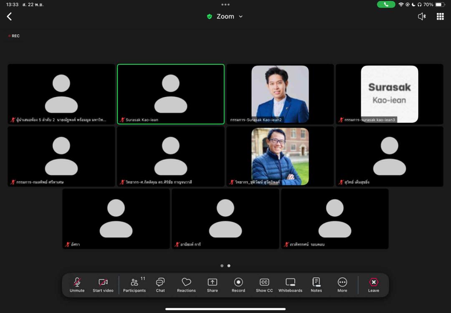
Task: Start video with the camera toggle
Action: (103, 285)
